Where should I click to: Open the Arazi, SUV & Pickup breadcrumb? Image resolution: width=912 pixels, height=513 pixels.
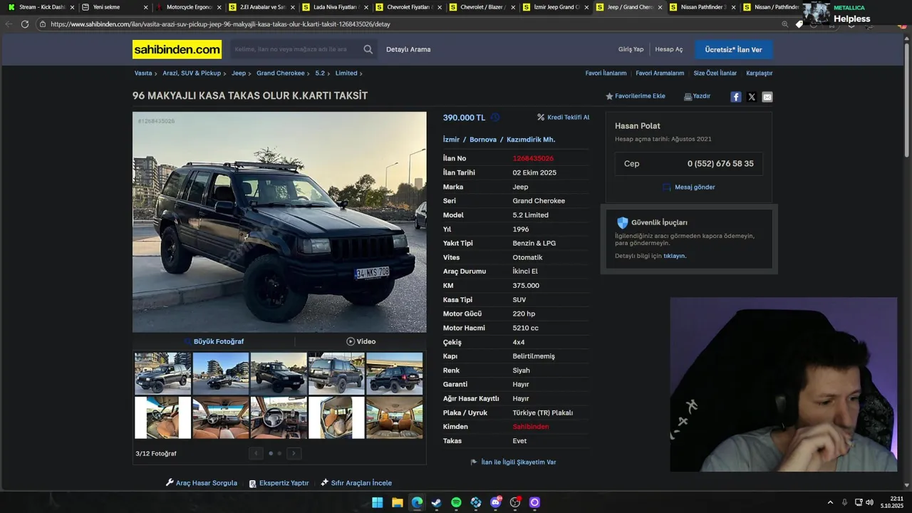[192, 73]
